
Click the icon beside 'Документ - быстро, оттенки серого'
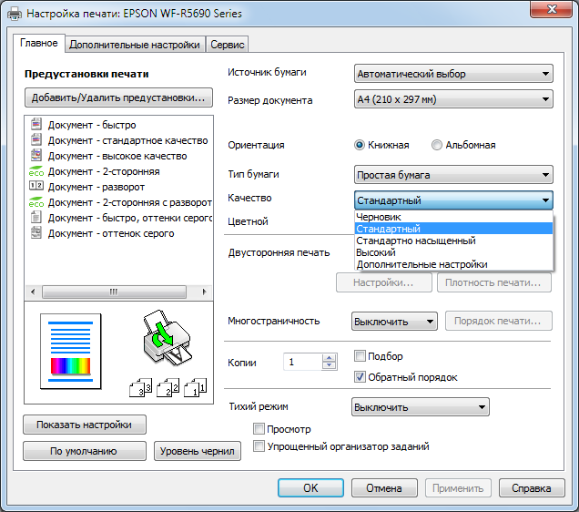36,217
